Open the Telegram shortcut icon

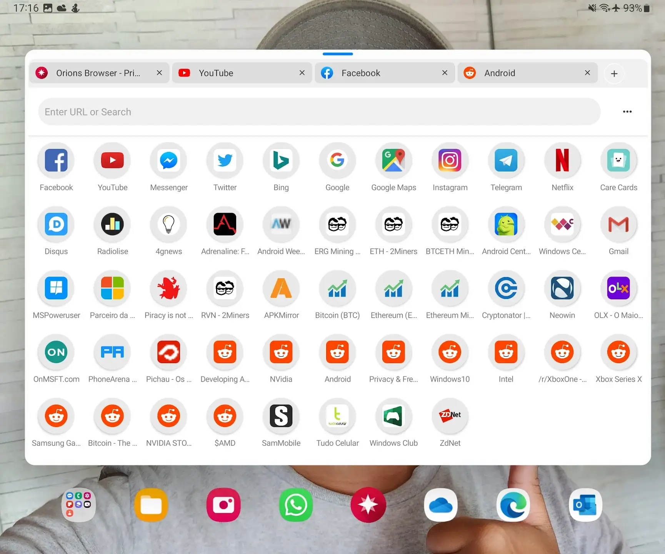point(506,160)
